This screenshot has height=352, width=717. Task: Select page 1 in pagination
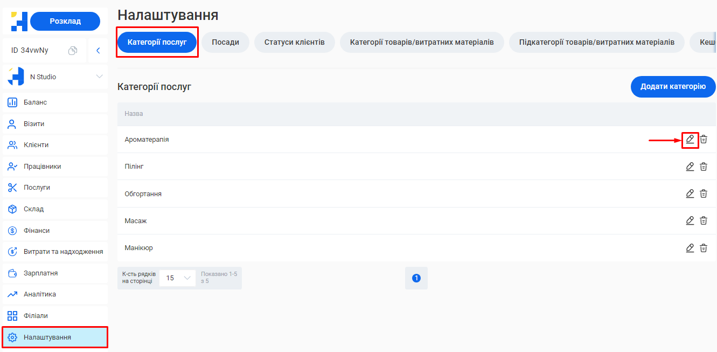416,278
